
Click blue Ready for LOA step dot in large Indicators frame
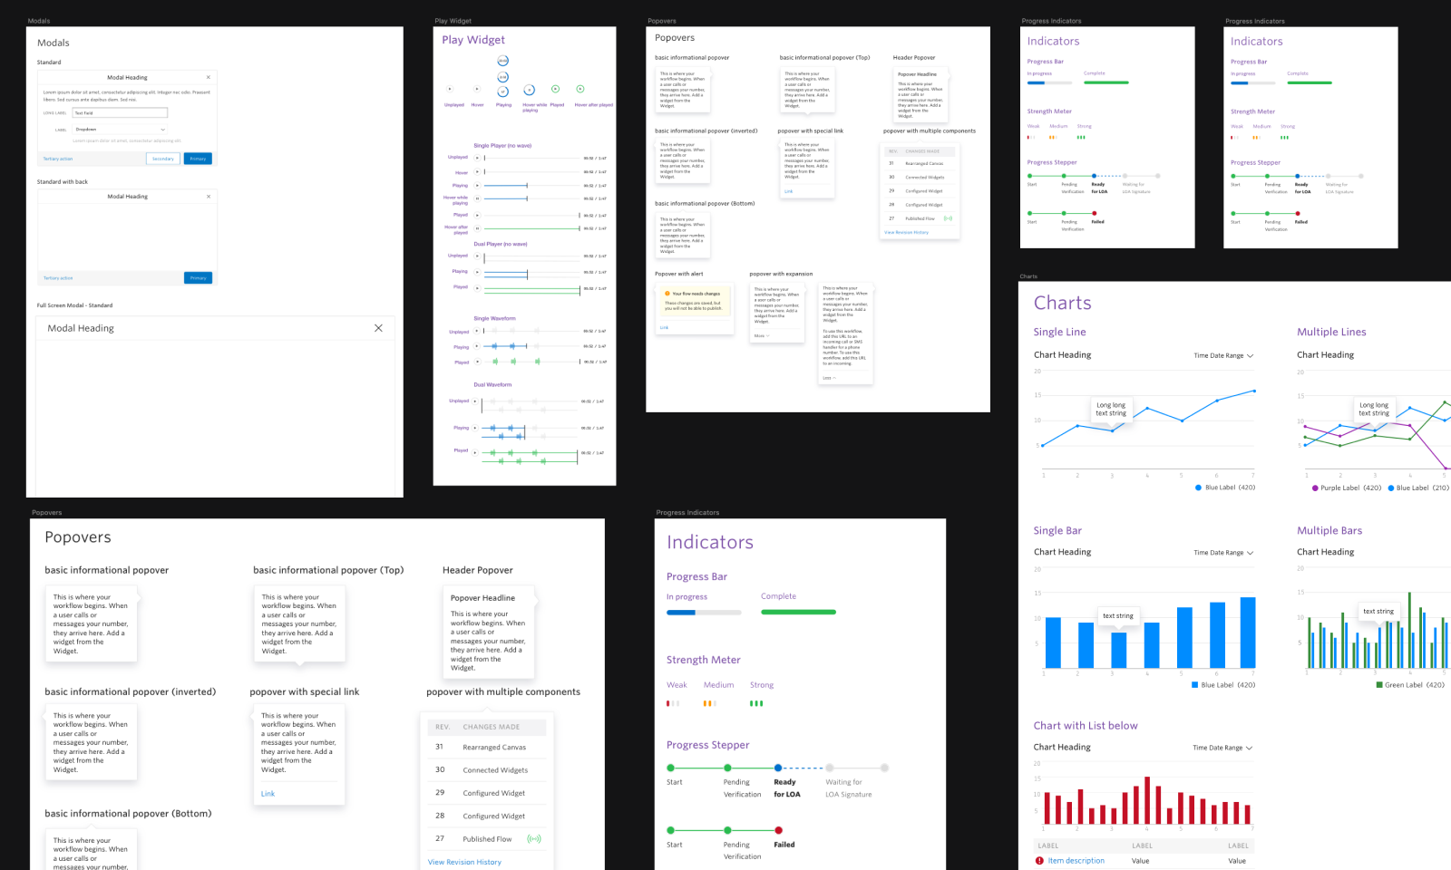[x=778, y=768]
